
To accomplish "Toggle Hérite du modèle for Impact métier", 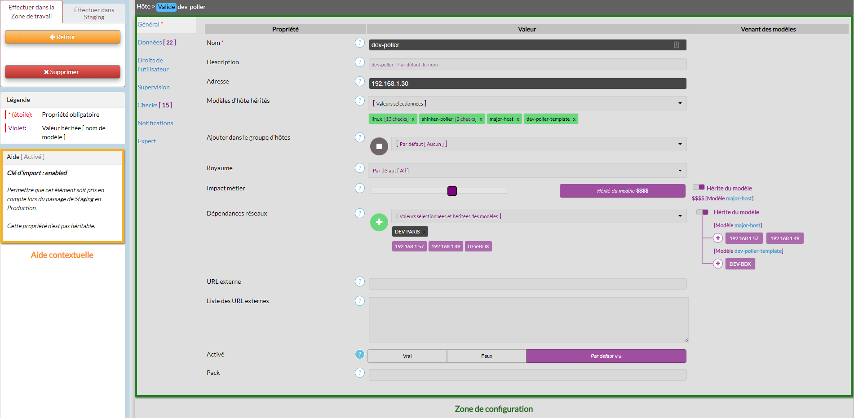I will (x=699, y=188).
